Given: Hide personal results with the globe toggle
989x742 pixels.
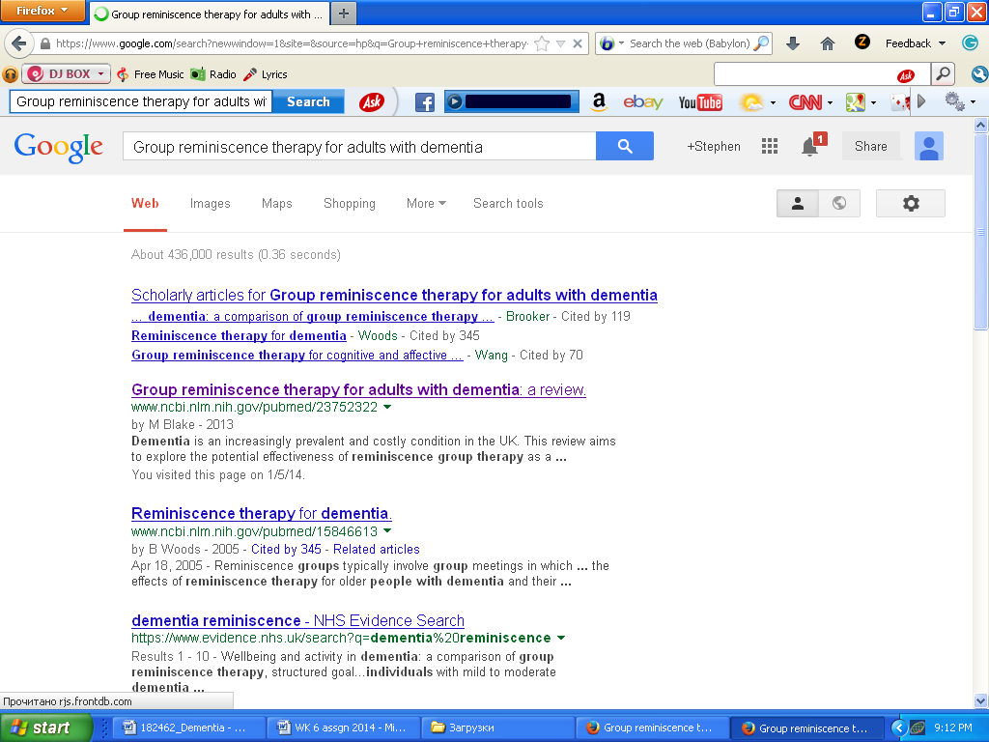Looking at the screenshot, I should (x=839, y=203).
